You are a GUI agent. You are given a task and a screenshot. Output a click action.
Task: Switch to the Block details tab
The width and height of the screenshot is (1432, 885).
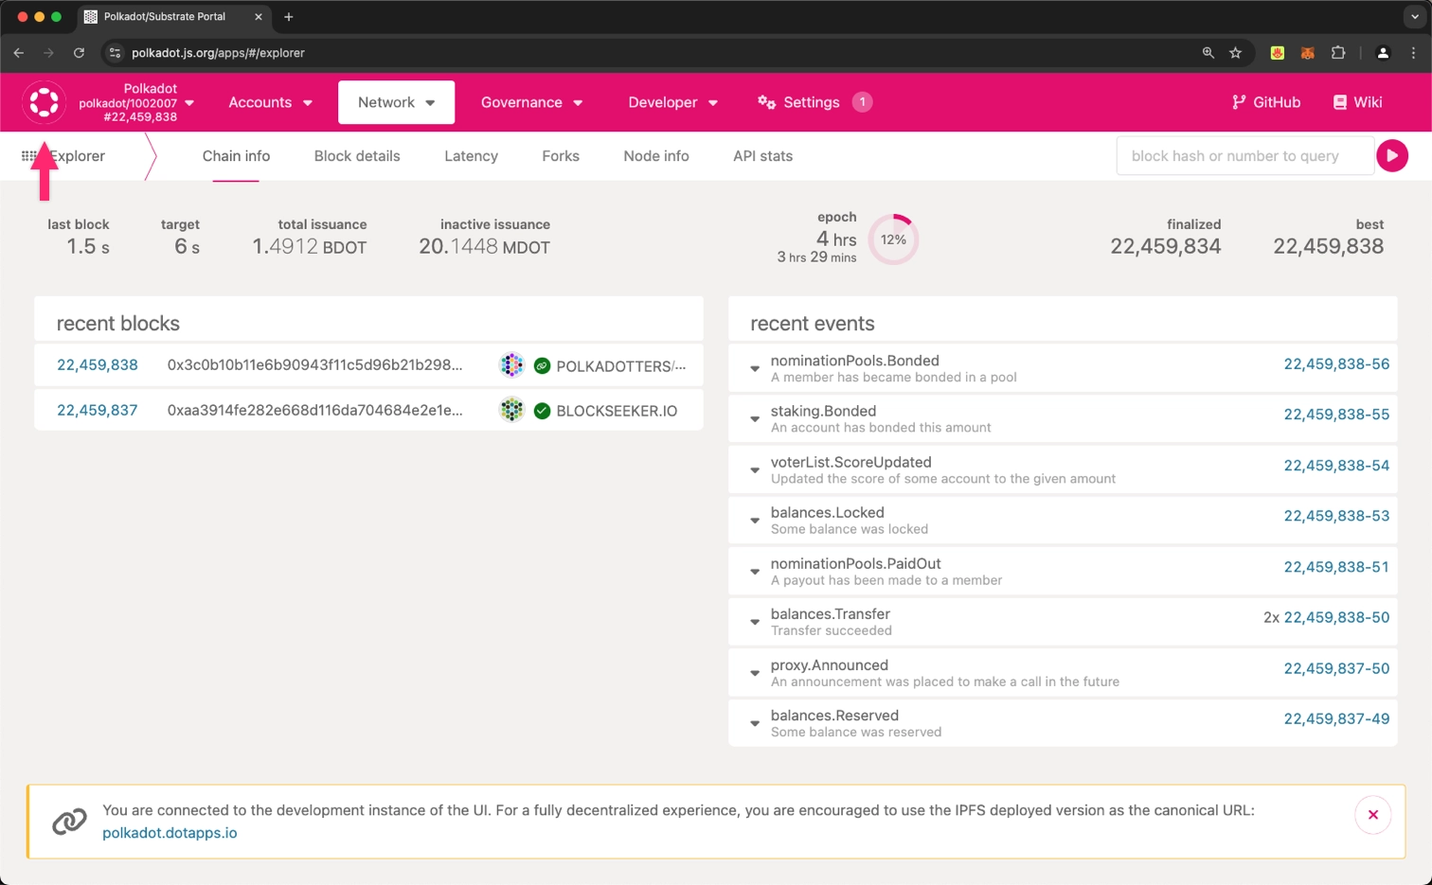click(357, 156)
